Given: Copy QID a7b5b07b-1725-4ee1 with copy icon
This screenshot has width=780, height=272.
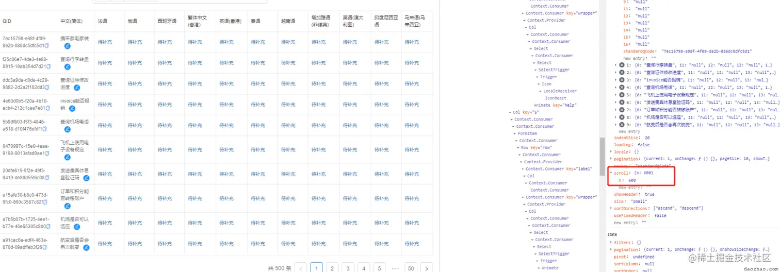Looking at the screenshot, I should 49,226.
